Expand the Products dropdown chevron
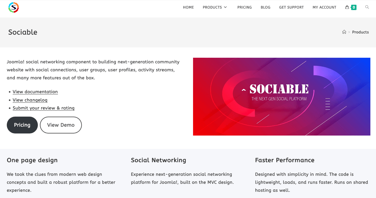The width and height of the screenshot is (376, 198). click(x=226, y=7)
